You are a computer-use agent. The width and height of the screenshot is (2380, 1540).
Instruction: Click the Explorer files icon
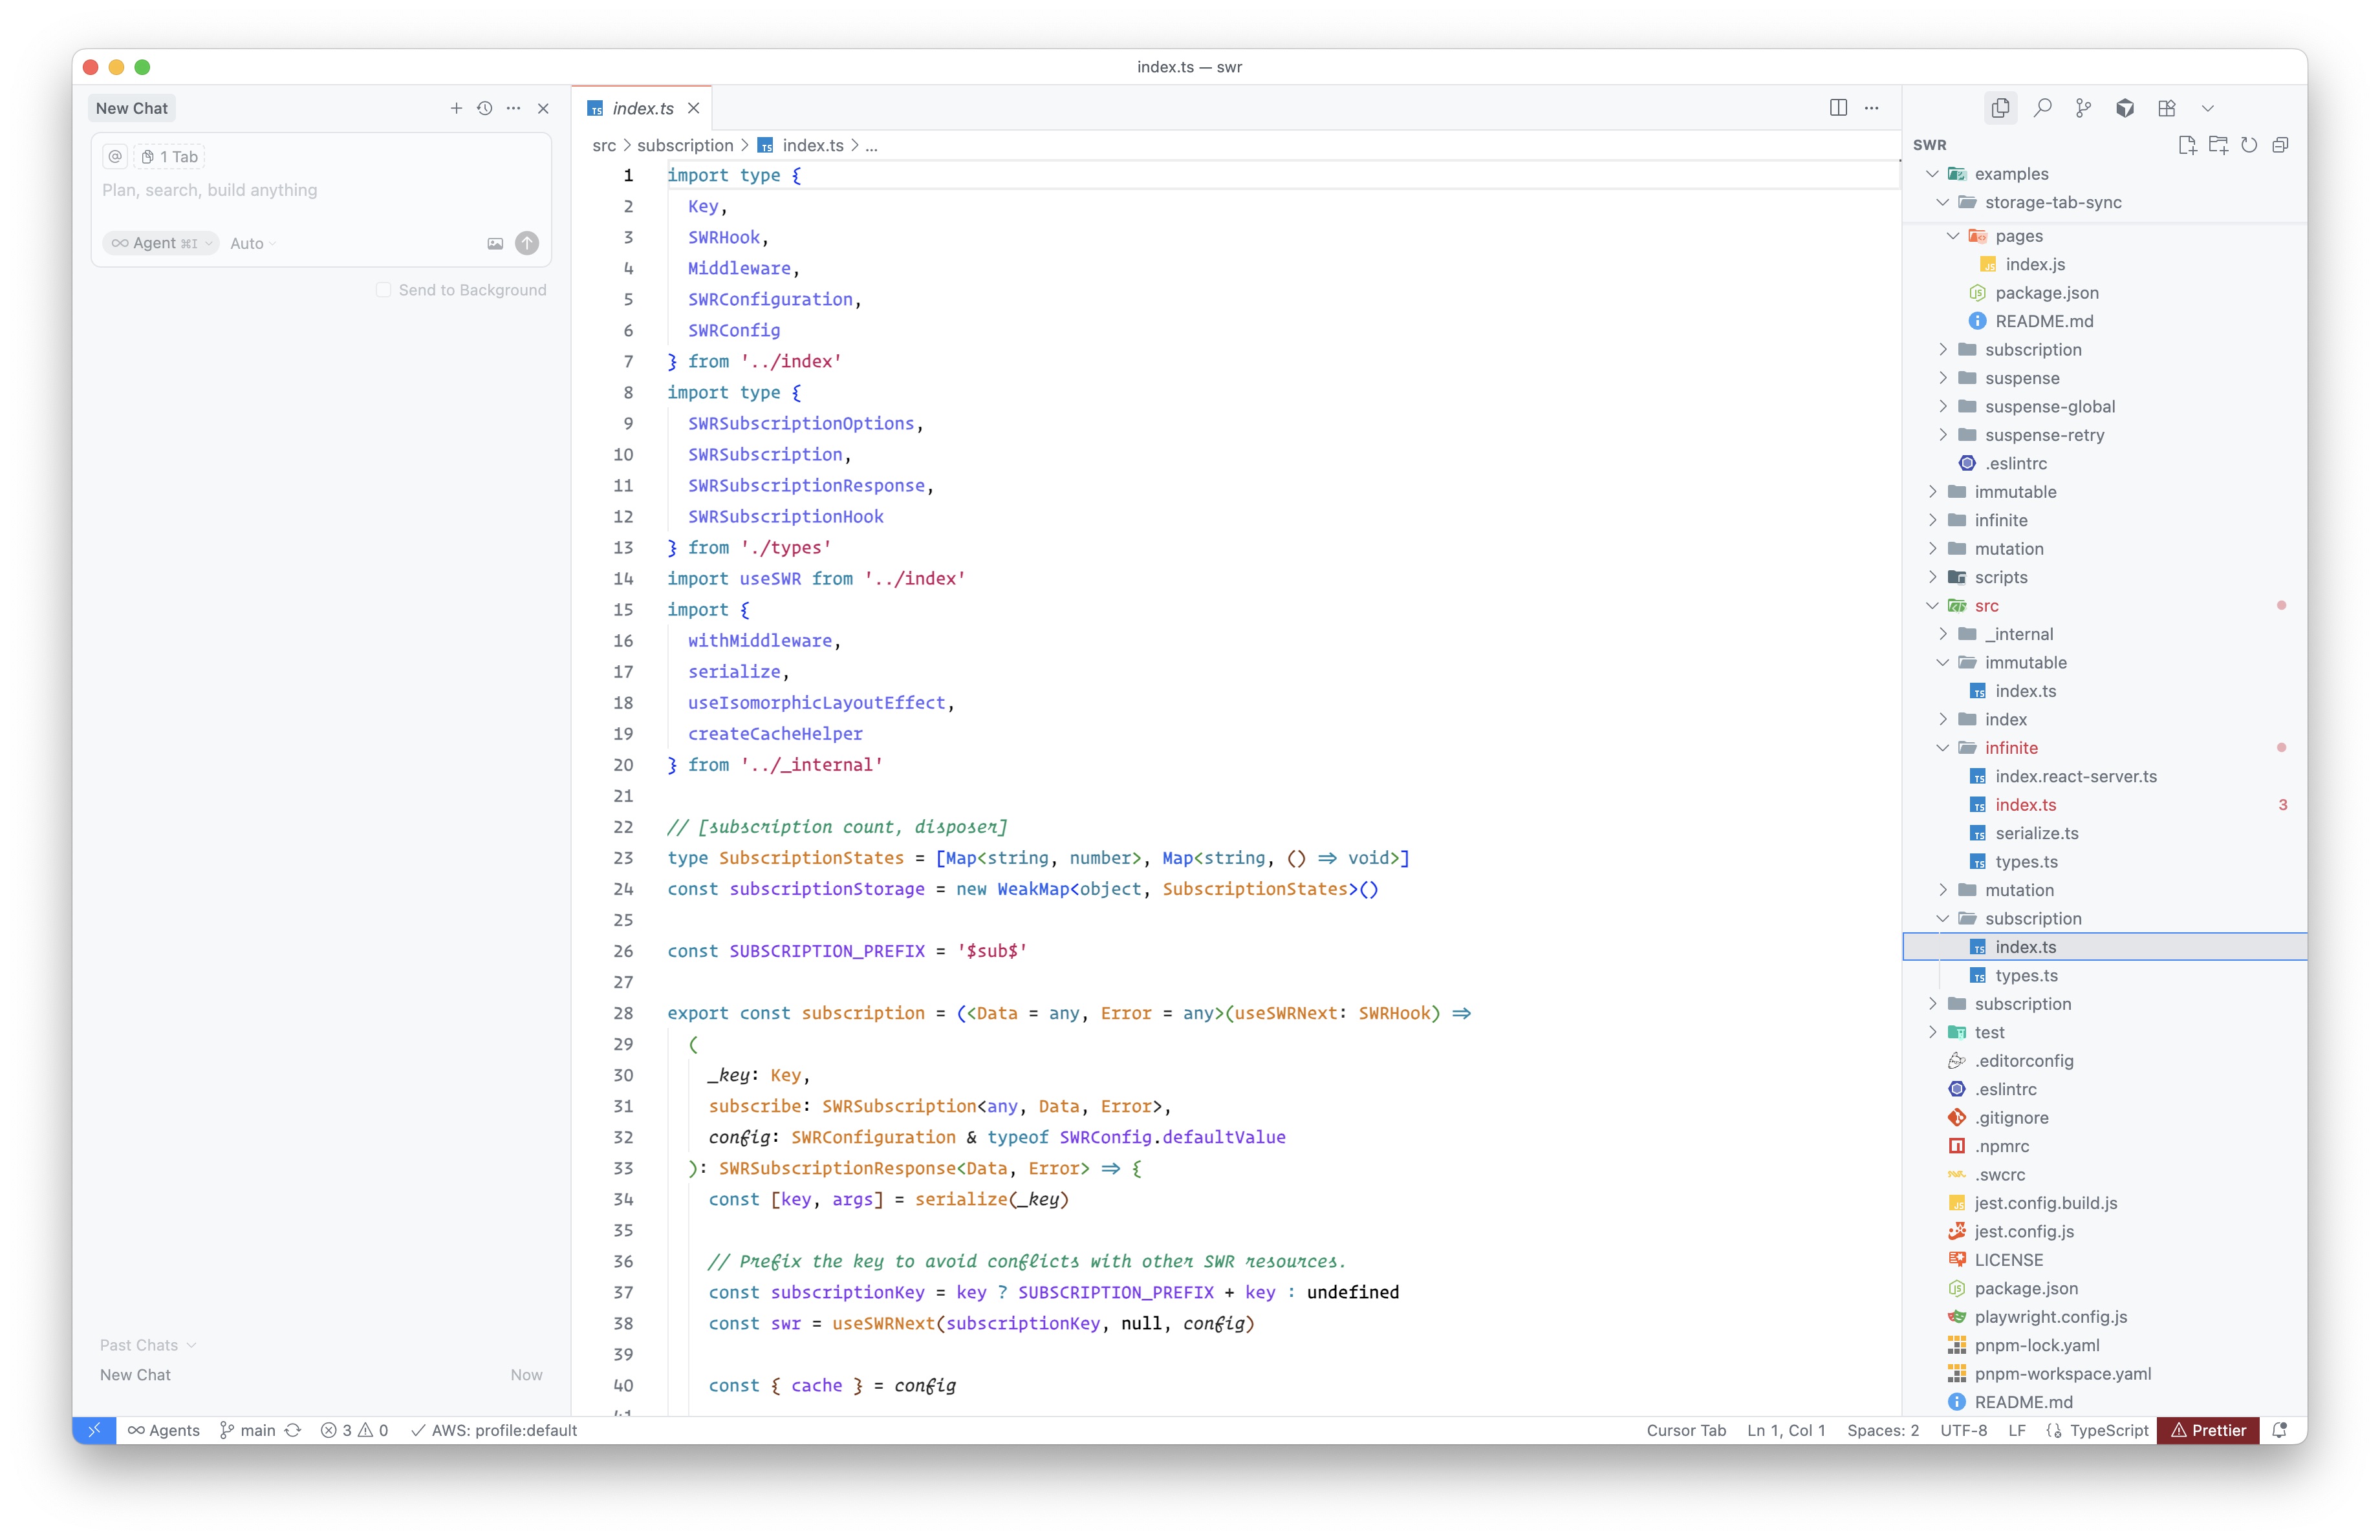point(2000,108)
